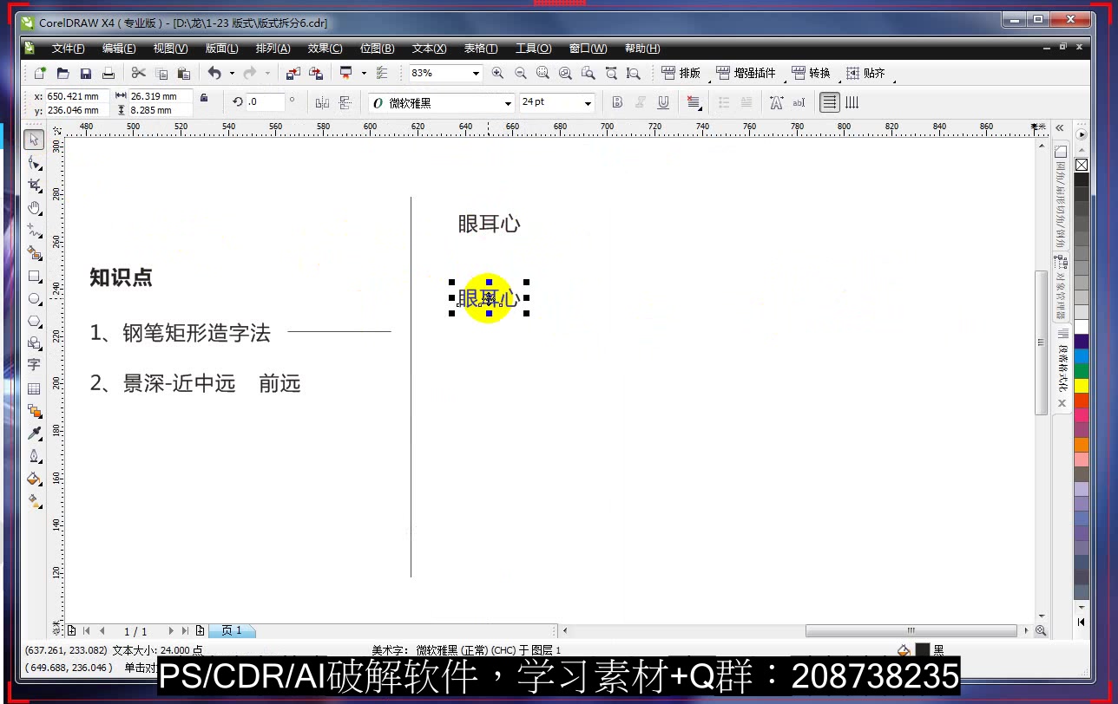Open the 效果(C) menu

(325, 49)
